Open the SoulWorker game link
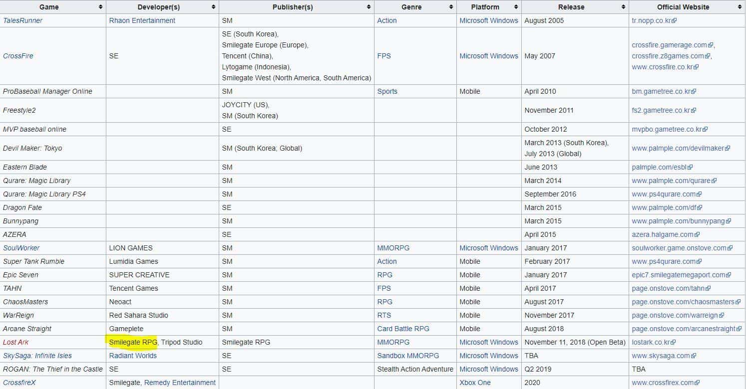The image size is (746, 389). click(21, 248)
